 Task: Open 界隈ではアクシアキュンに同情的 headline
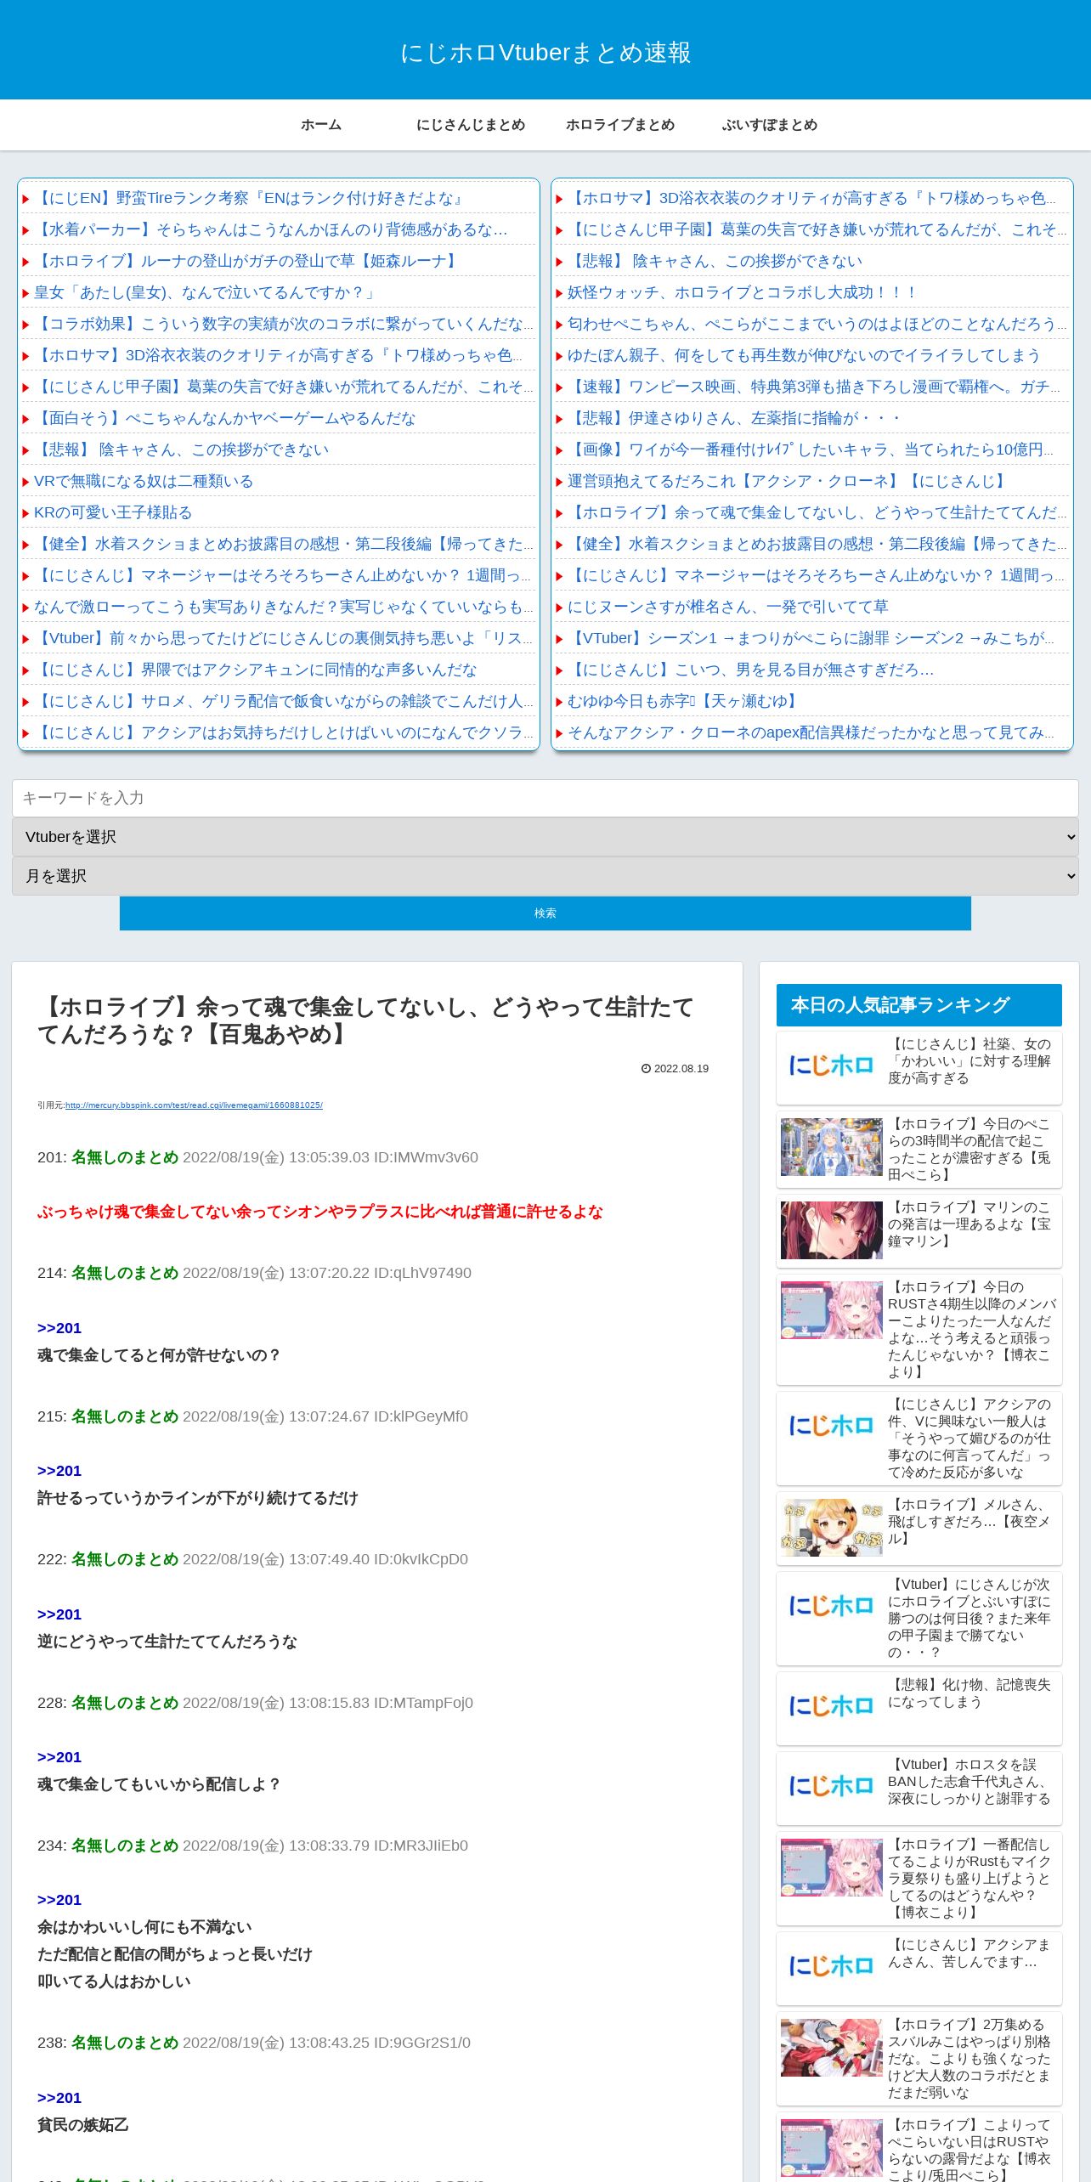255,670
